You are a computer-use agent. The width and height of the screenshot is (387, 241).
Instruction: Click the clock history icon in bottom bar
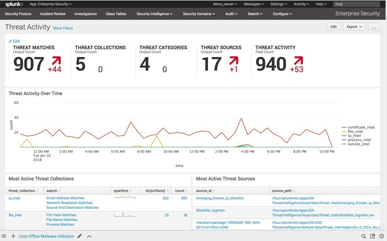(x=382, y=236)
